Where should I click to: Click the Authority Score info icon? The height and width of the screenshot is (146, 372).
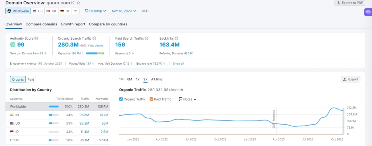(x=36, y=38)
